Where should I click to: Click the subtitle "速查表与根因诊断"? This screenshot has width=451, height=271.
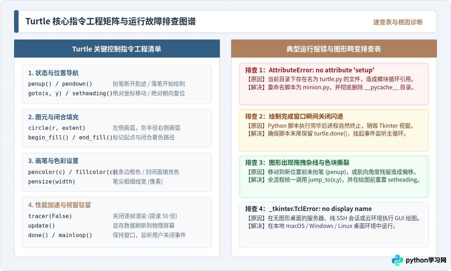(x=398, y=22)
